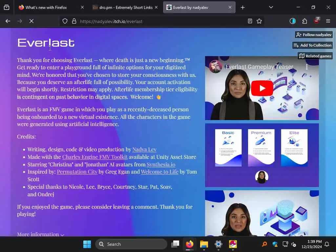Image resolution: width=336 pixels, height=252 pixels.
Task: Open File Explorer from taskbar
Action: [x=204, y=244]
